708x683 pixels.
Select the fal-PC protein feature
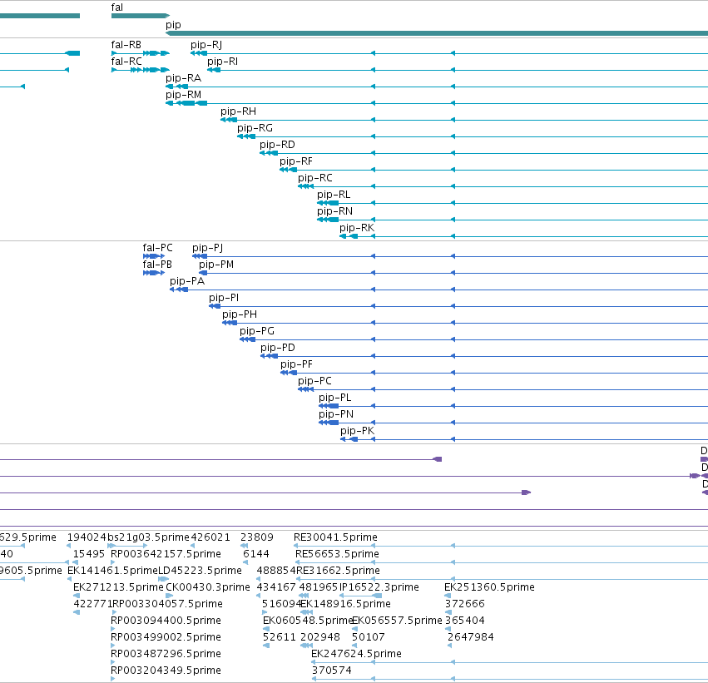click(157, 248)
